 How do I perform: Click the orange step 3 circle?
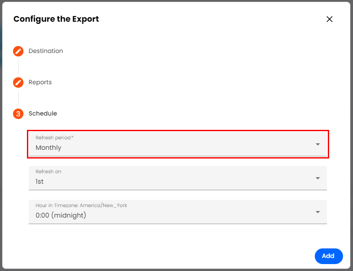[18, 114]
